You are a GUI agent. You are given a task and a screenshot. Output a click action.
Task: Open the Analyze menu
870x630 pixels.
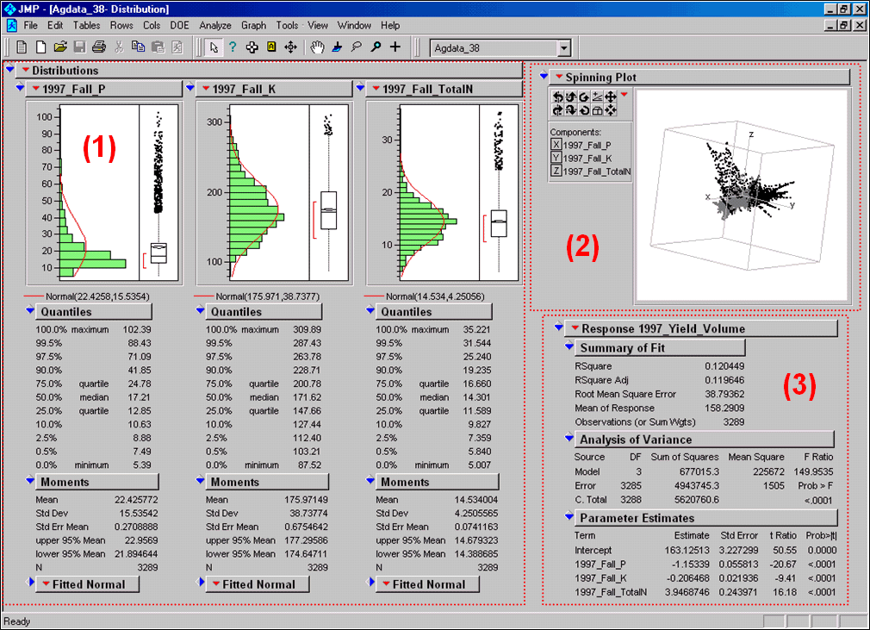click(214, 26)
